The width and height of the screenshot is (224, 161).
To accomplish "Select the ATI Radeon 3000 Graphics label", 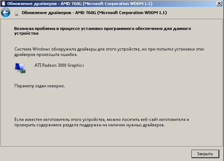I will (59, 65).
